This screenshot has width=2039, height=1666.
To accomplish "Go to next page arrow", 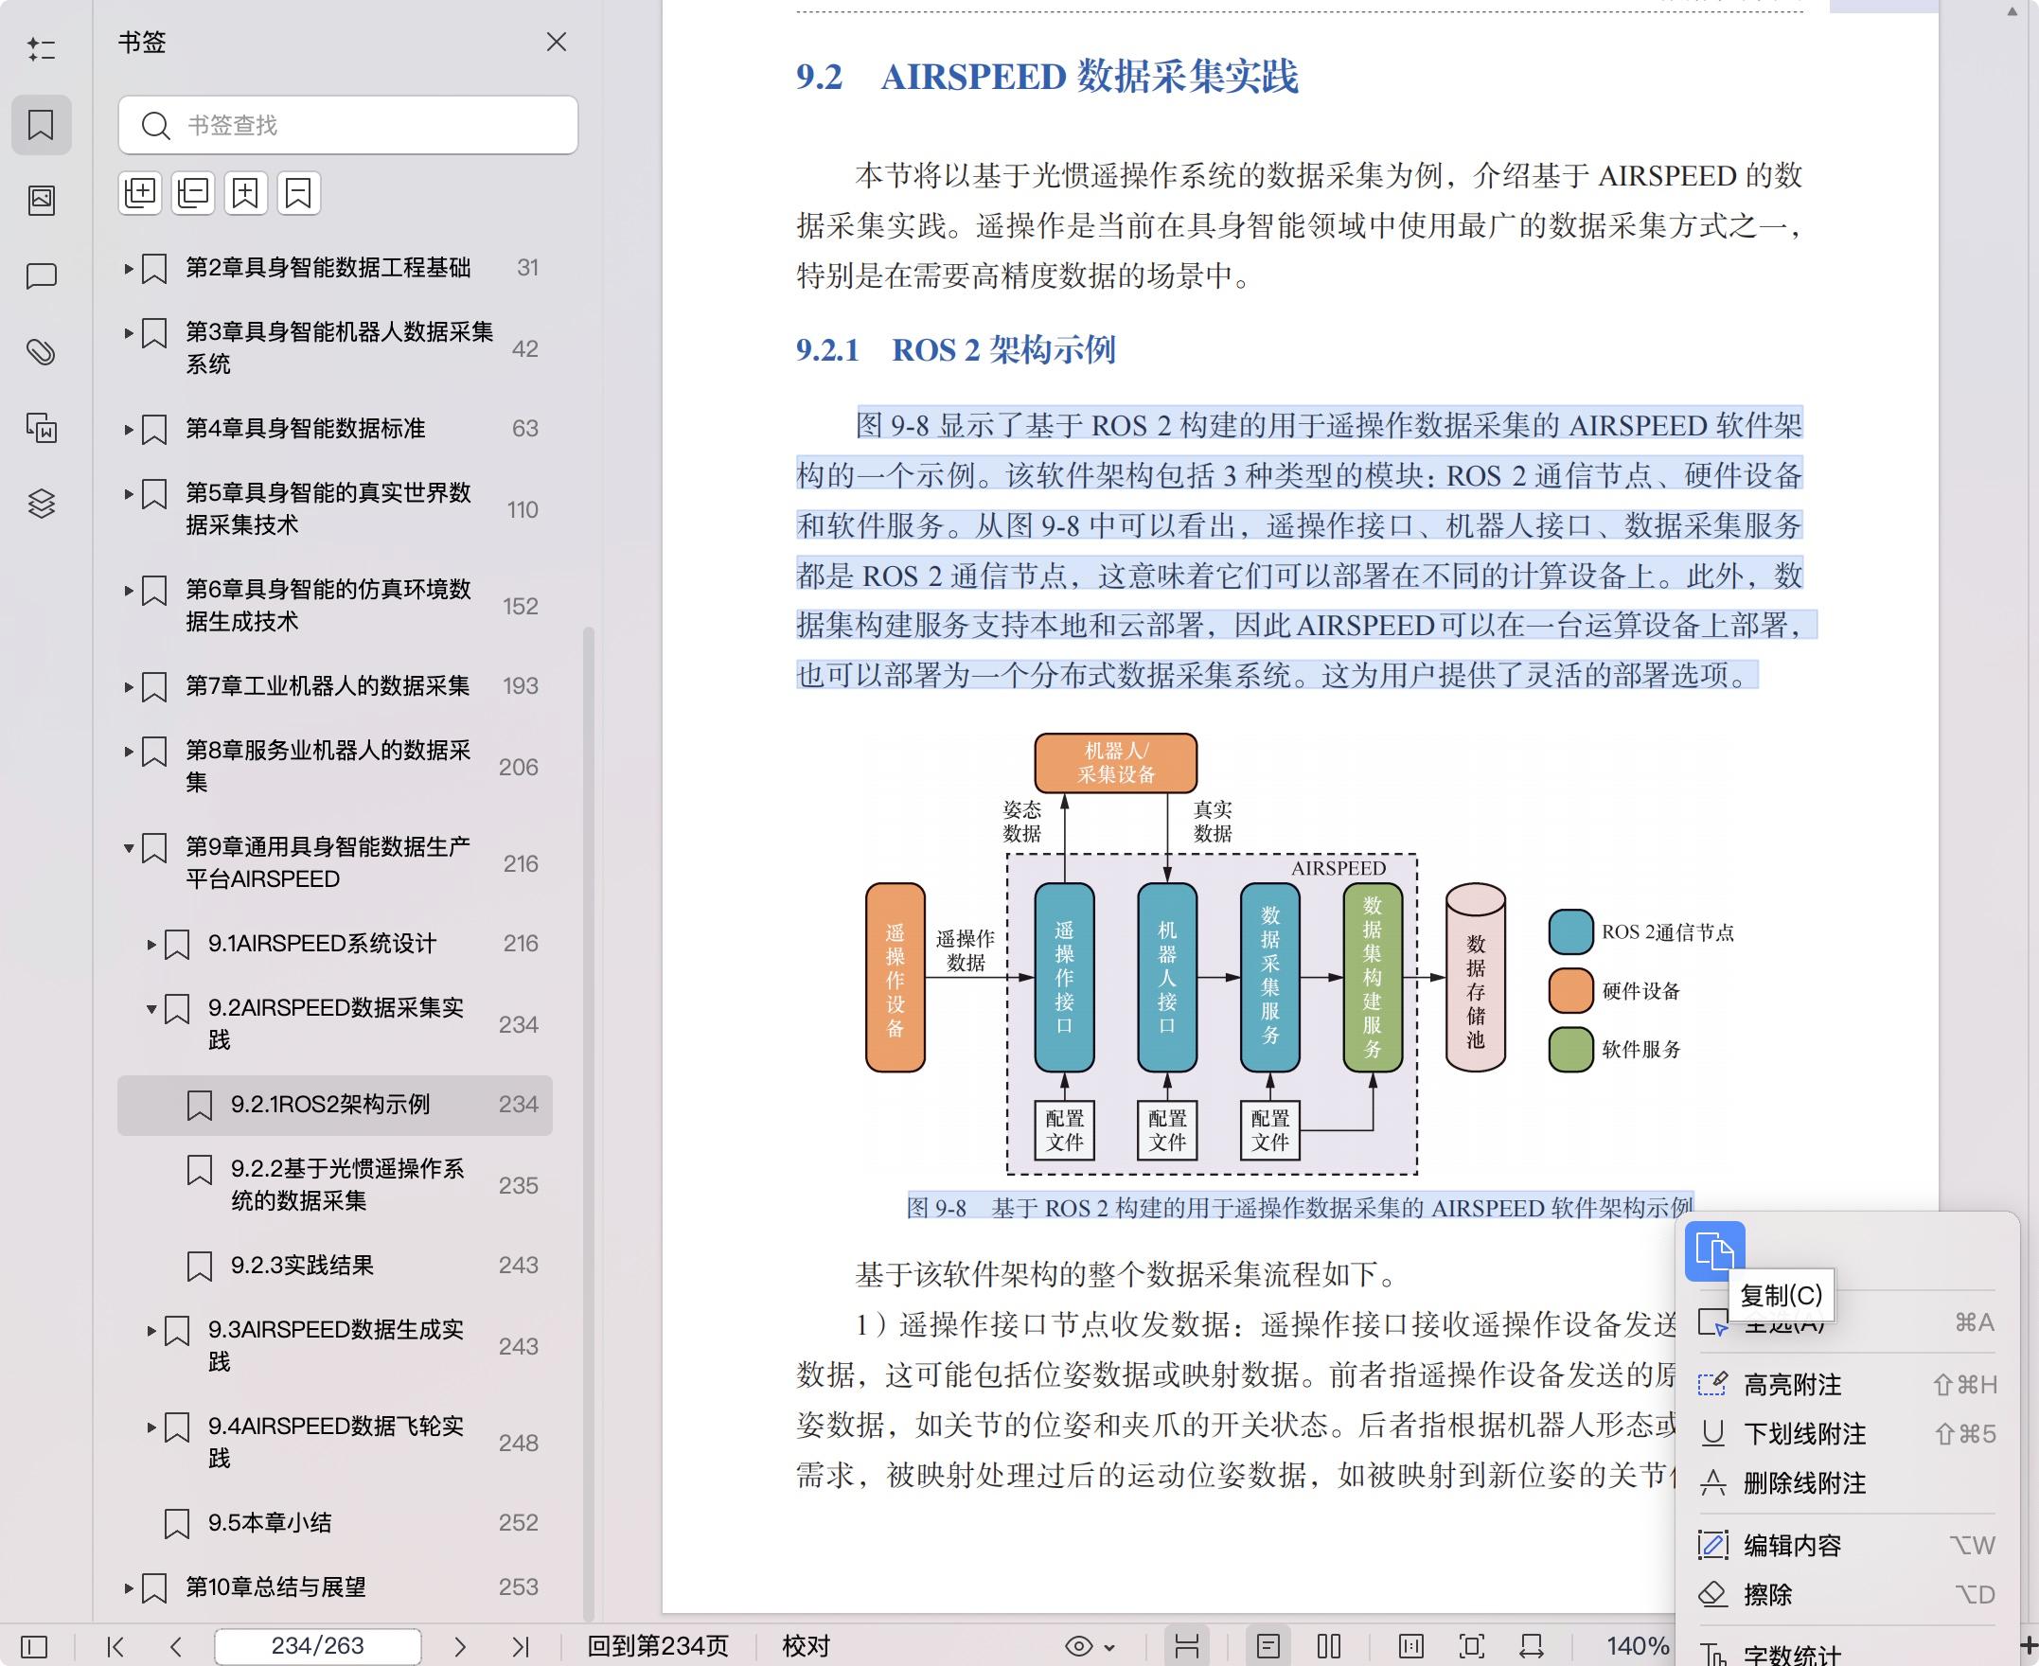I will 460,1647.
